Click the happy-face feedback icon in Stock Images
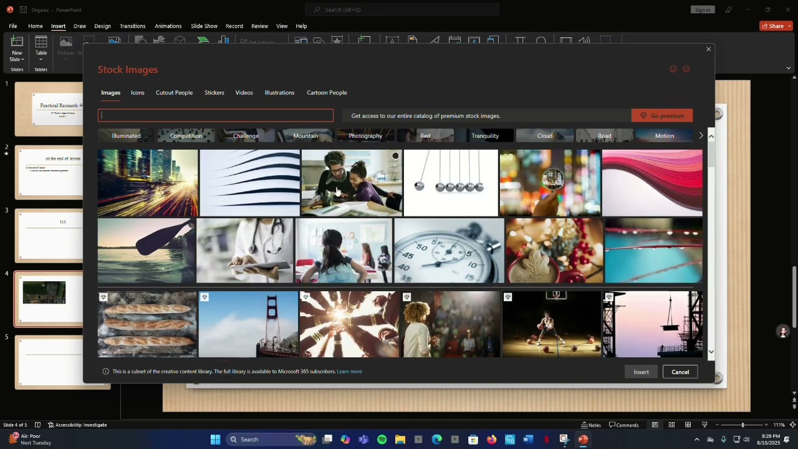The width and height of the screenshot is (798, 449). (673, 69)
